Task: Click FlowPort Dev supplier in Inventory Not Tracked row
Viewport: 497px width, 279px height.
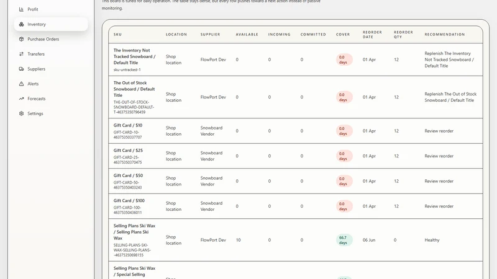Action: click(213, 60)
